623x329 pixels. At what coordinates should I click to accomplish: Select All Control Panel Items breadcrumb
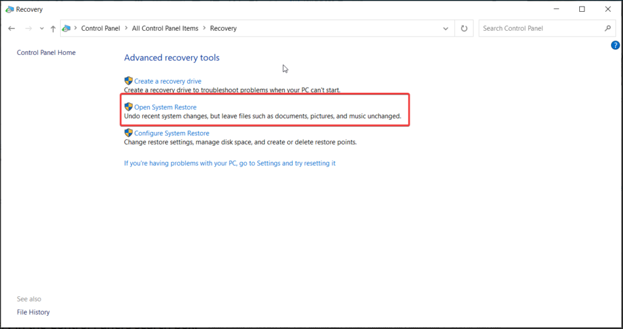pyautogui.click(x=166, y=28)
